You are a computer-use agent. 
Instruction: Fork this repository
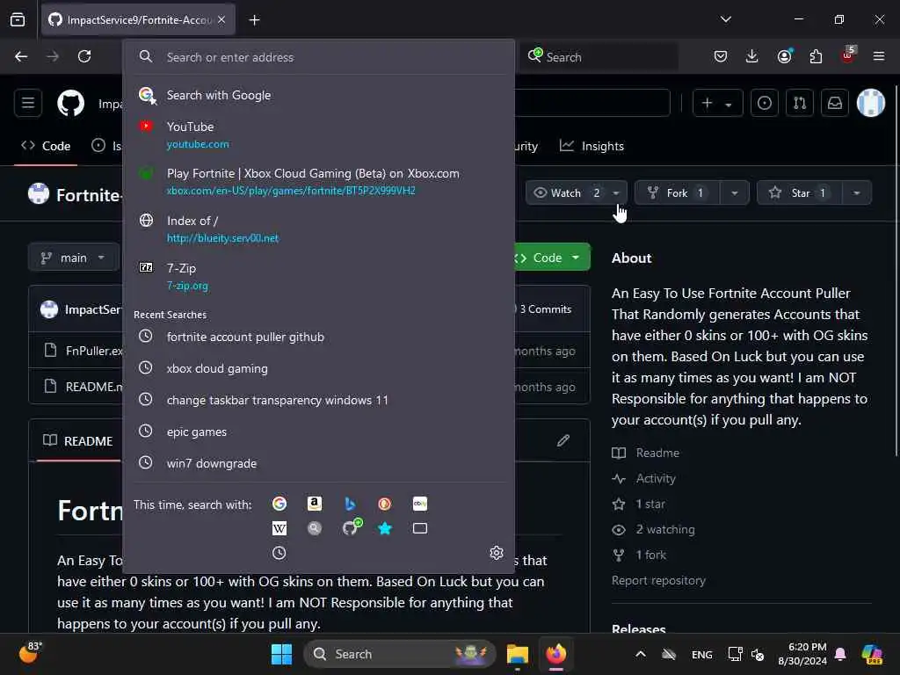678,192
